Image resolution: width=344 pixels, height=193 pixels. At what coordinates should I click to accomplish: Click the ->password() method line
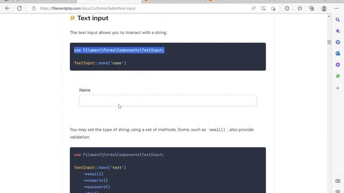(x=97, y=187)
